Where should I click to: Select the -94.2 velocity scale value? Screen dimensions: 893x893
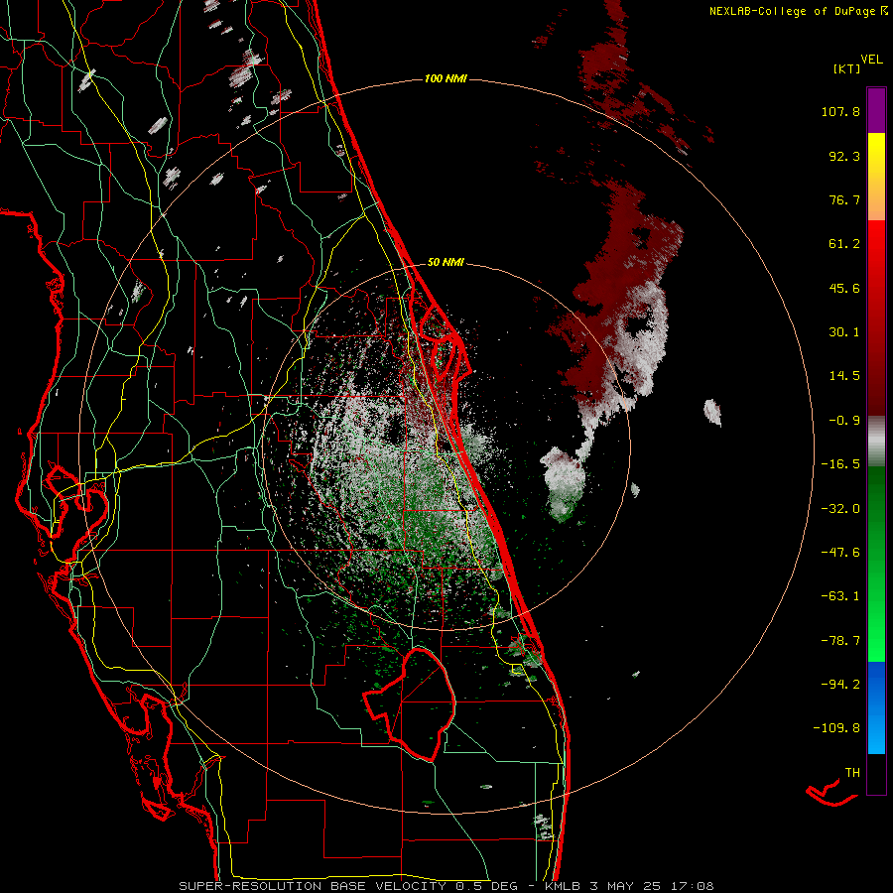coord(840,684)
